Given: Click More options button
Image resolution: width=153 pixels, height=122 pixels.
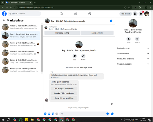Looking at the screenshot, I should click(x=97, y=33).
